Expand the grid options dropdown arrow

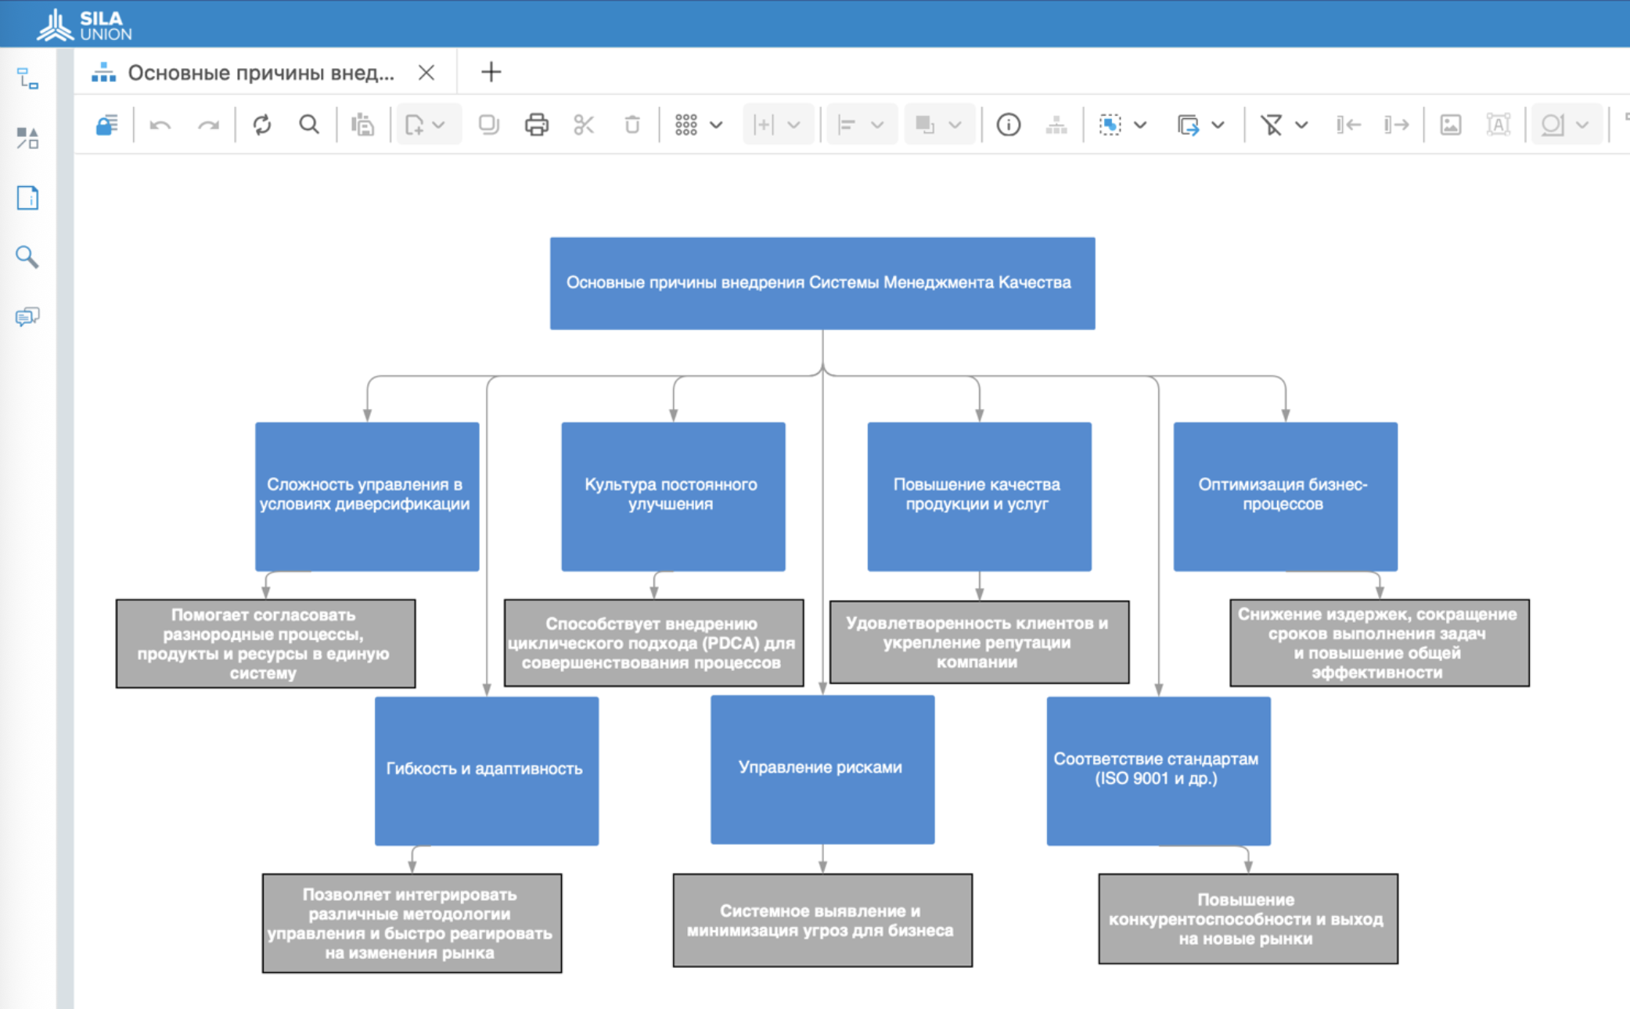[716, 125]
